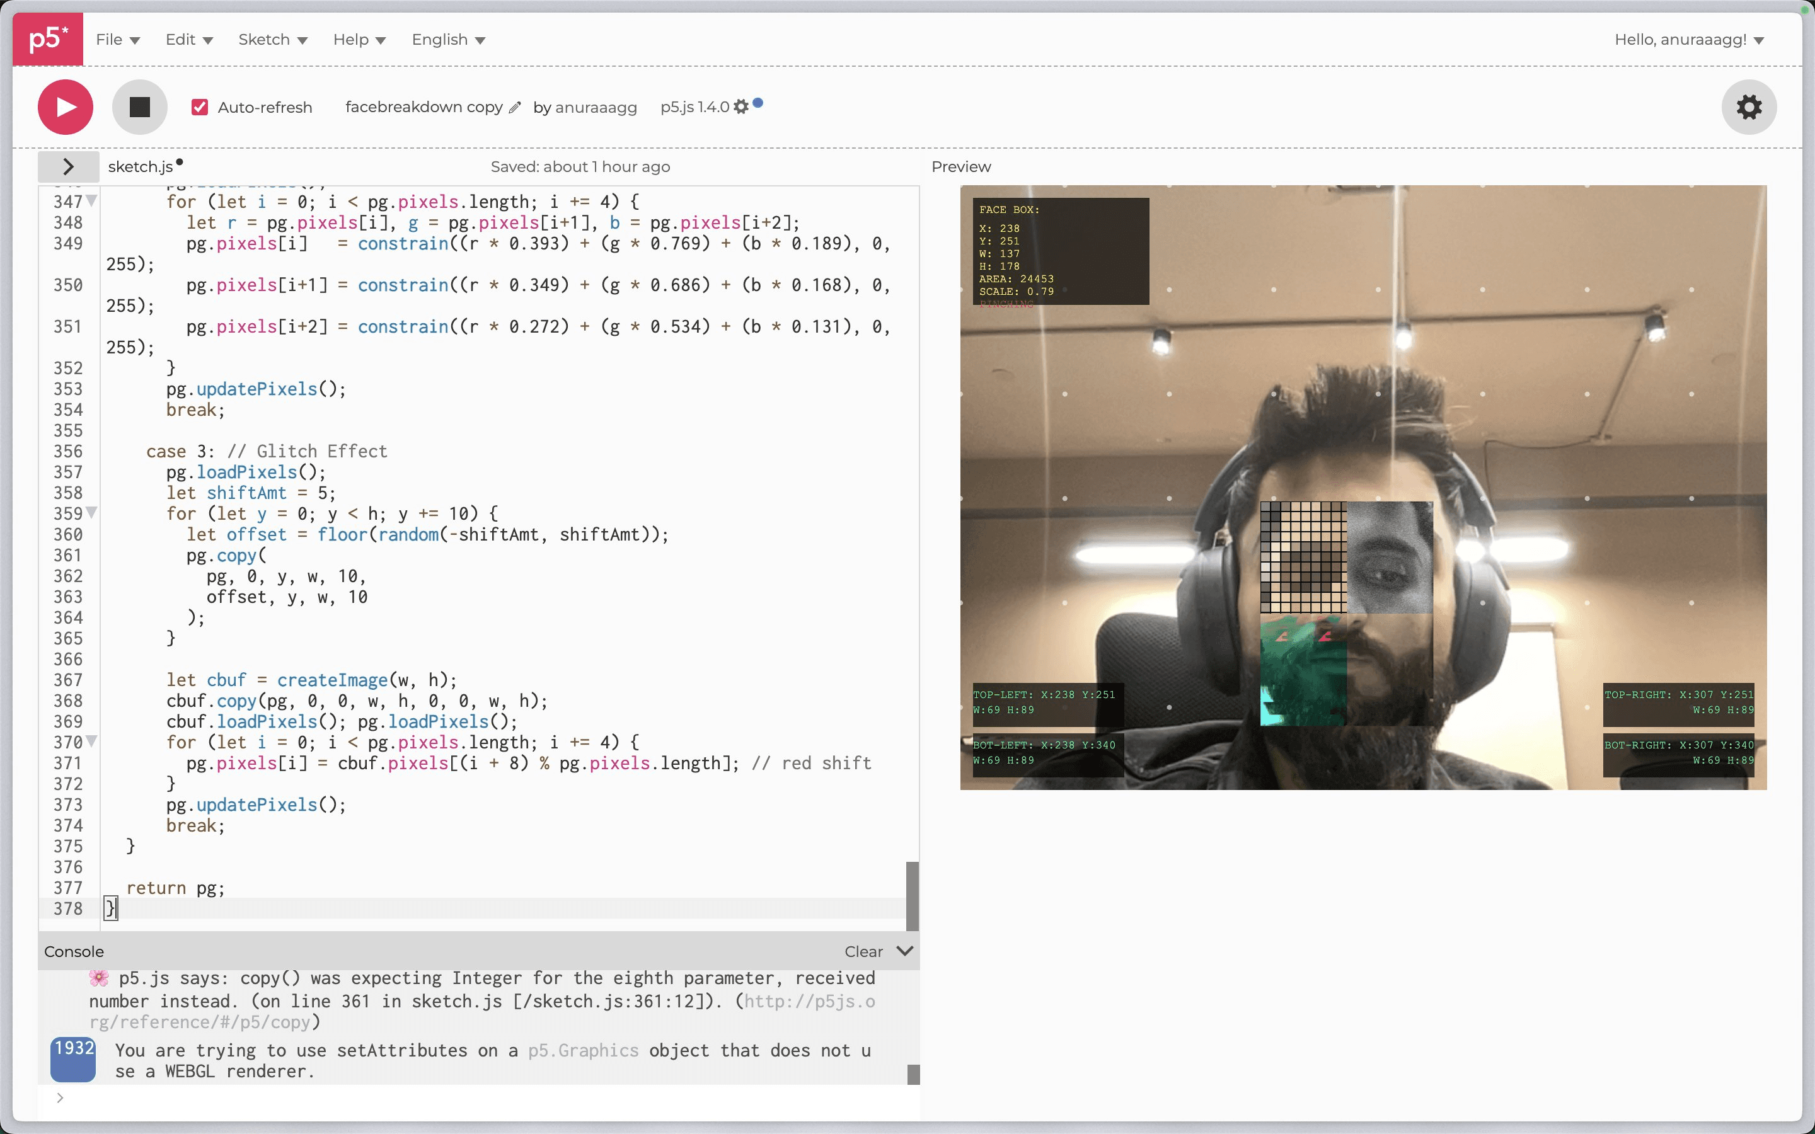1815x1134 pixels.
Task: Open the Sketch menu
Action: point(272,40)
